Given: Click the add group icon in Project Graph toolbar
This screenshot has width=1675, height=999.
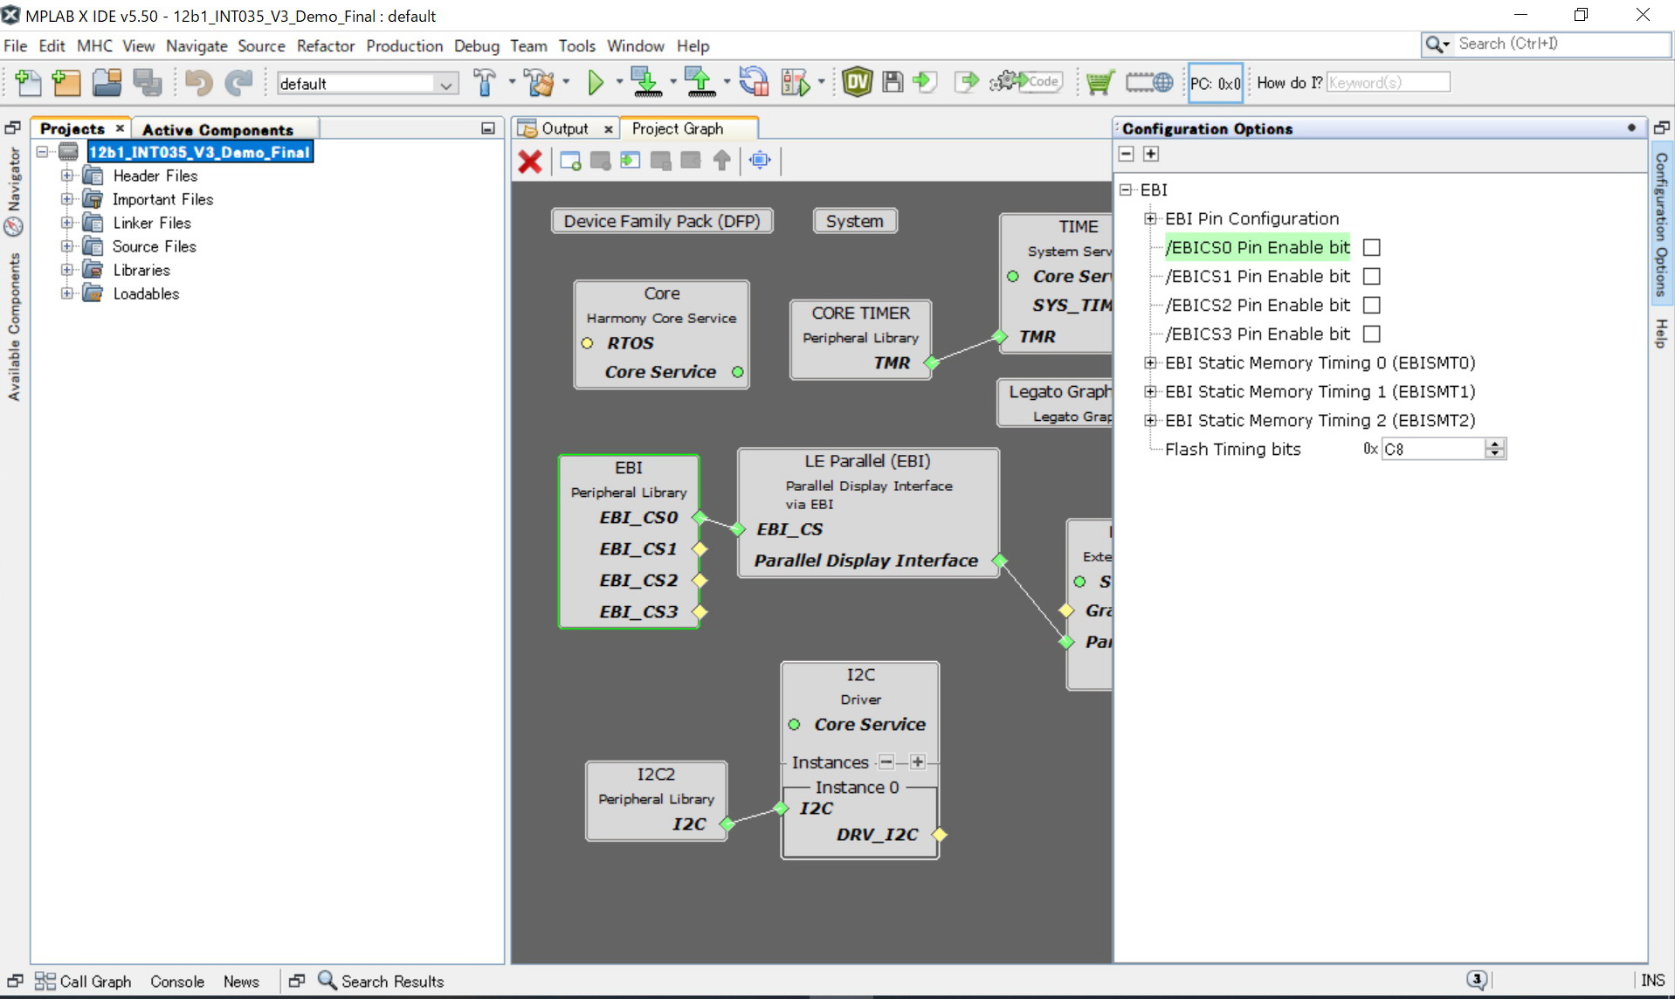Looking at the screenshot, I should [x=570, y=161].
